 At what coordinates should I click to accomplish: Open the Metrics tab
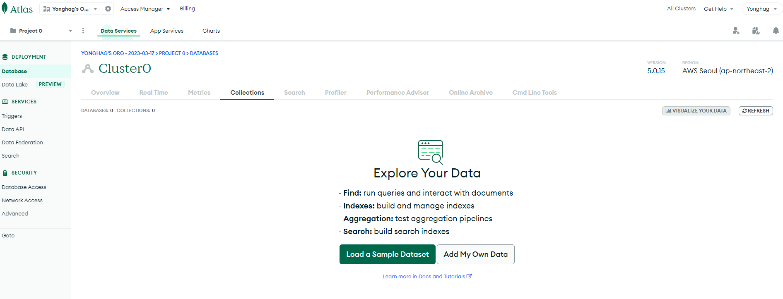point(199,93)
